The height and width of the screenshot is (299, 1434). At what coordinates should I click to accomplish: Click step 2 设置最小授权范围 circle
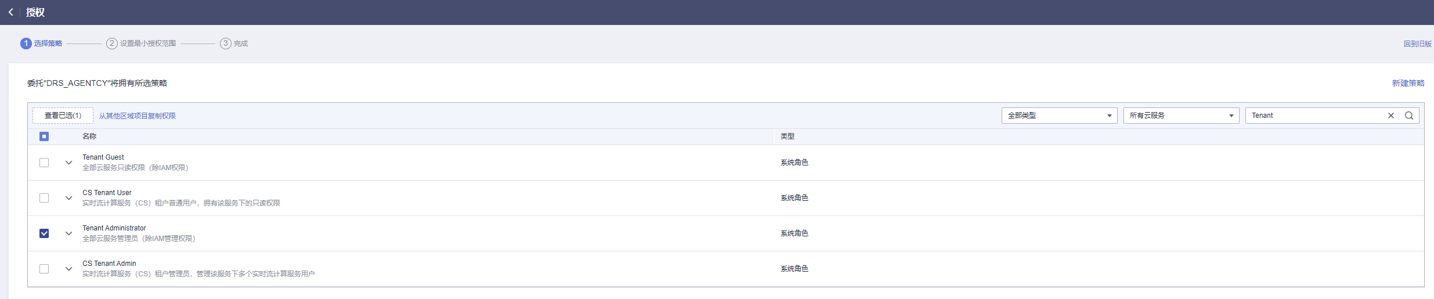click(x=112, y=44)
